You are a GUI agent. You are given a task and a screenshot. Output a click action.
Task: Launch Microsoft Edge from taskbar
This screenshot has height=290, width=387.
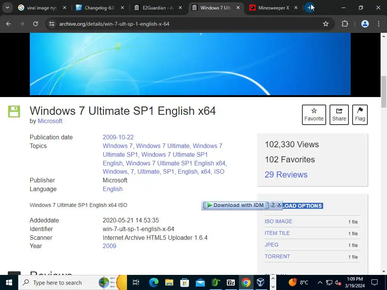(x=153, y=282)
